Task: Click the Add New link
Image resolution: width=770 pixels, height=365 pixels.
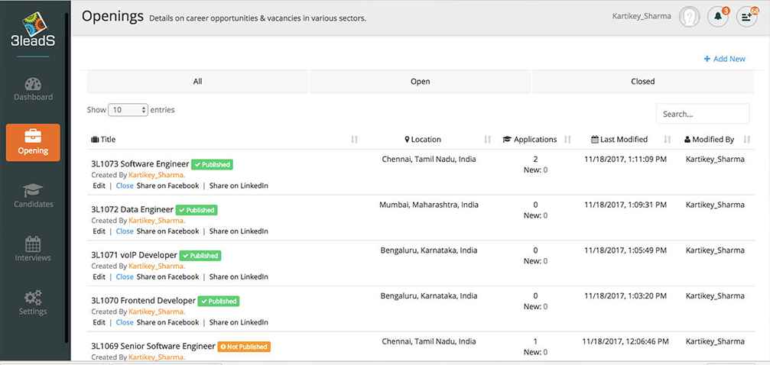Action: (x=724, y=59)
